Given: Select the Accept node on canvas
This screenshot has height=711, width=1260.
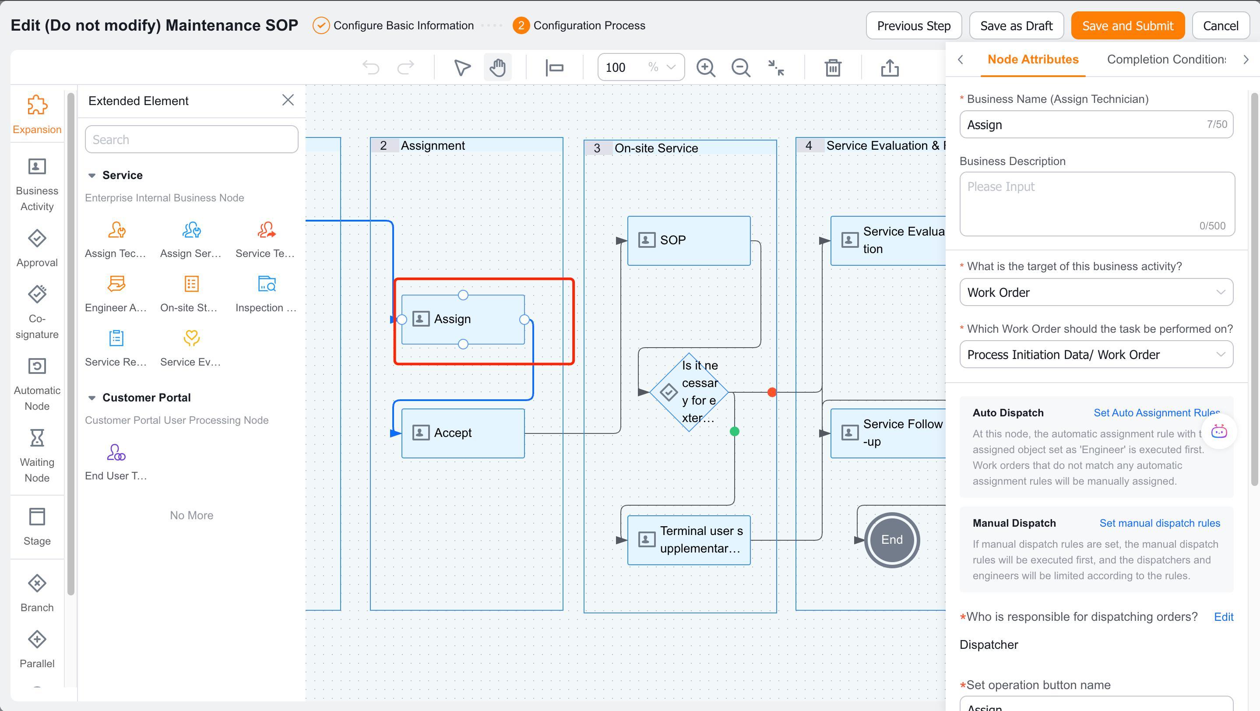Looking at the screenshot, I should tap(463, 433).
